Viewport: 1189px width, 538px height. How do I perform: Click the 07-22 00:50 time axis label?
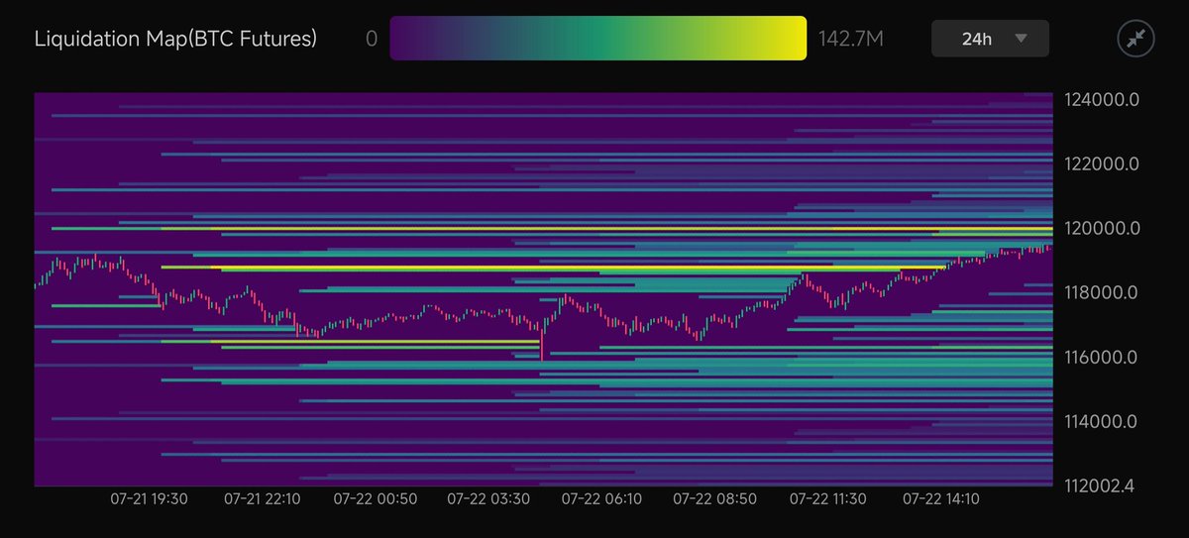(x=375, y=499)
